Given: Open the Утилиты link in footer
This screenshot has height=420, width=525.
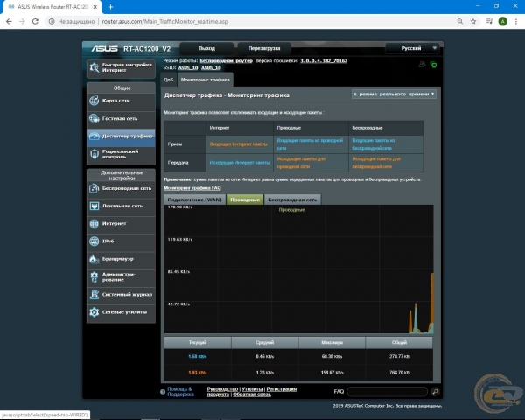Looking at the screenshot, I should [252, 389].
